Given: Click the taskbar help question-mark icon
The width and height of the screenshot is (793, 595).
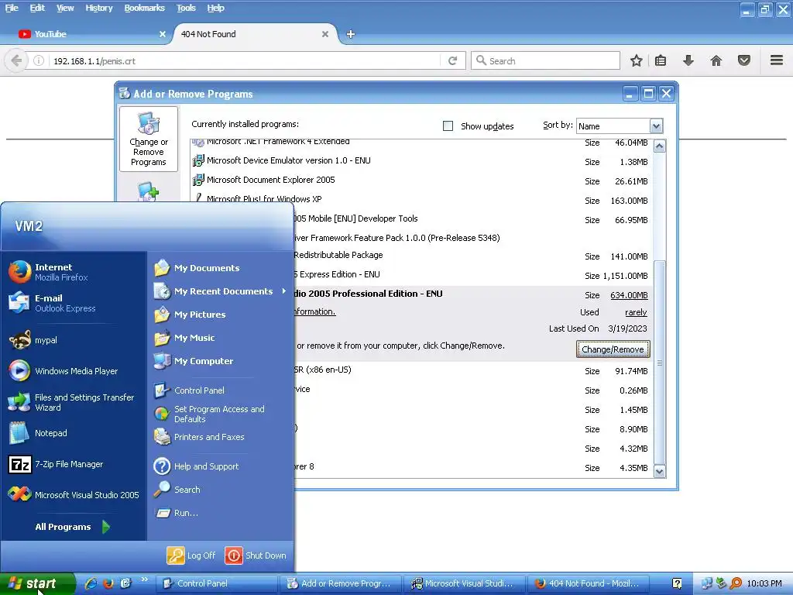Looking at the screenshot, I should 677,583.
